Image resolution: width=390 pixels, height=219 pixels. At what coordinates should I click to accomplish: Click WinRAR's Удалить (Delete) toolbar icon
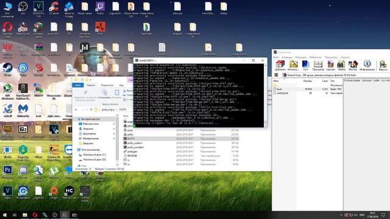330,66
